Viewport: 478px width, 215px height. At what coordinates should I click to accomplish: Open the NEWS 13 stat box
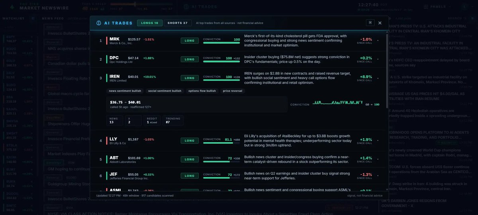[114, 120]
